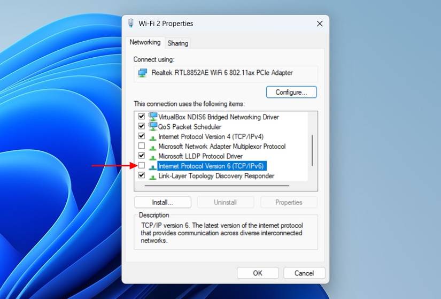
Task: Click the Properties button
Action: [289, 202]
